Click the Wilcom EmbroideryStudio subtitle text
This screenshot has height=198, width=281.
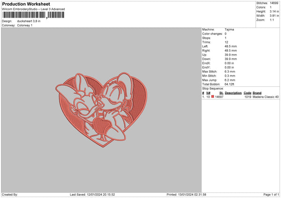pyautogui.click(x=33, y=9)
